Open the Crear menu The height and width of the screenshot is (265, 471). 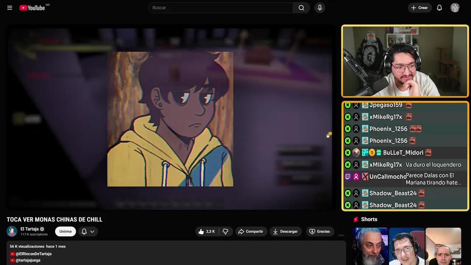[x=419, y=8]
